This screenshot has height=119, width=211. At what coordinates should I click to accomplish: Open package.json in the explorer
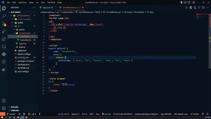click(23, 64)
